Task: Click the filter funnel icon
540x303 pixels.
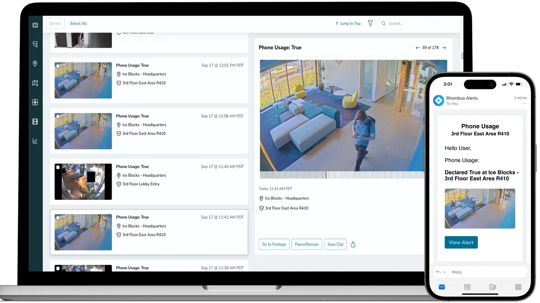Action: 370,23
